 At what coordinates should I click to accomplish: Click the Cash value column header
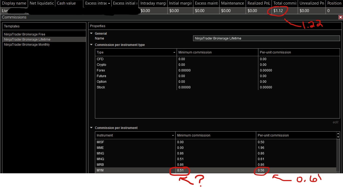pos(69,3)
